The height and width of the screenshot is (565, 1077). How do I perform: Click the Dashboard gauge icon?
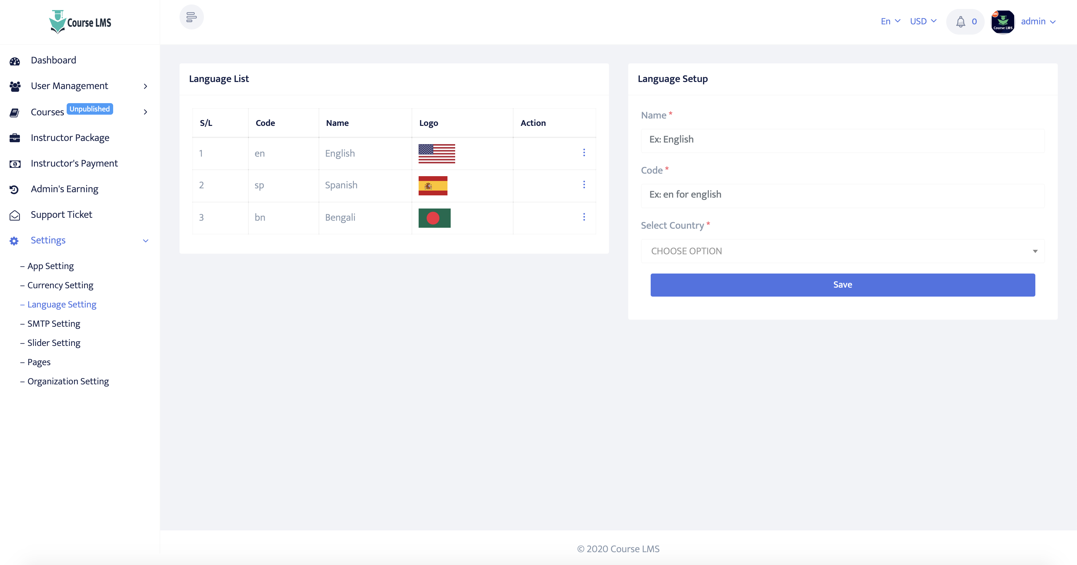point(15,61)
